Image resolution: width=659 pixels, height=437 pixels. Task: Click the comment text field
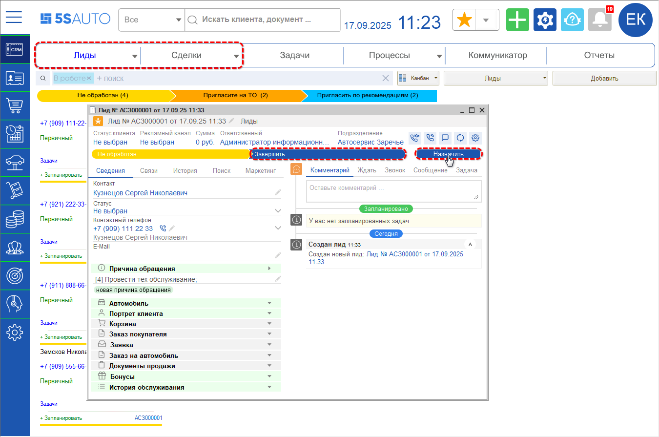pos(393,191)
